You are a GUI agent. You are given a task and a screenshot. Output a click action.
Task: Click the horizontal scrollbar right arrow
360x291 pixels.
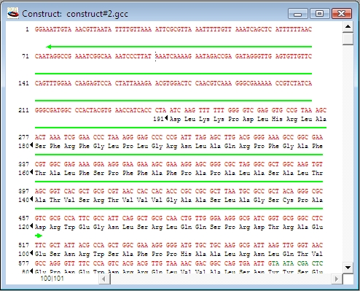pyautogui.click(x=337, y=279)
